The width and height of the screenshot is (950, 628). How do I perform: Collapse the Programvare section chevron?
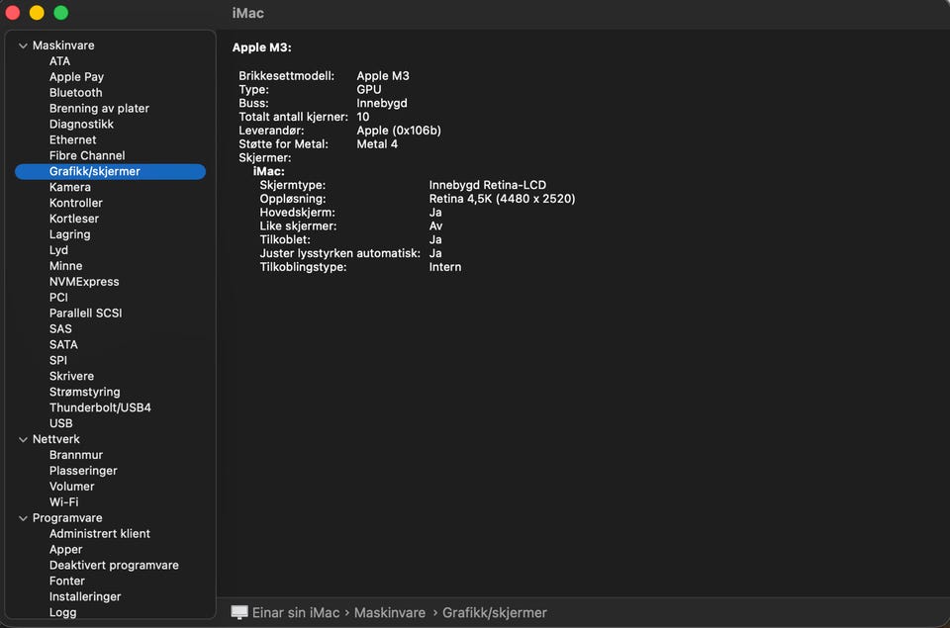pos(23,518)
